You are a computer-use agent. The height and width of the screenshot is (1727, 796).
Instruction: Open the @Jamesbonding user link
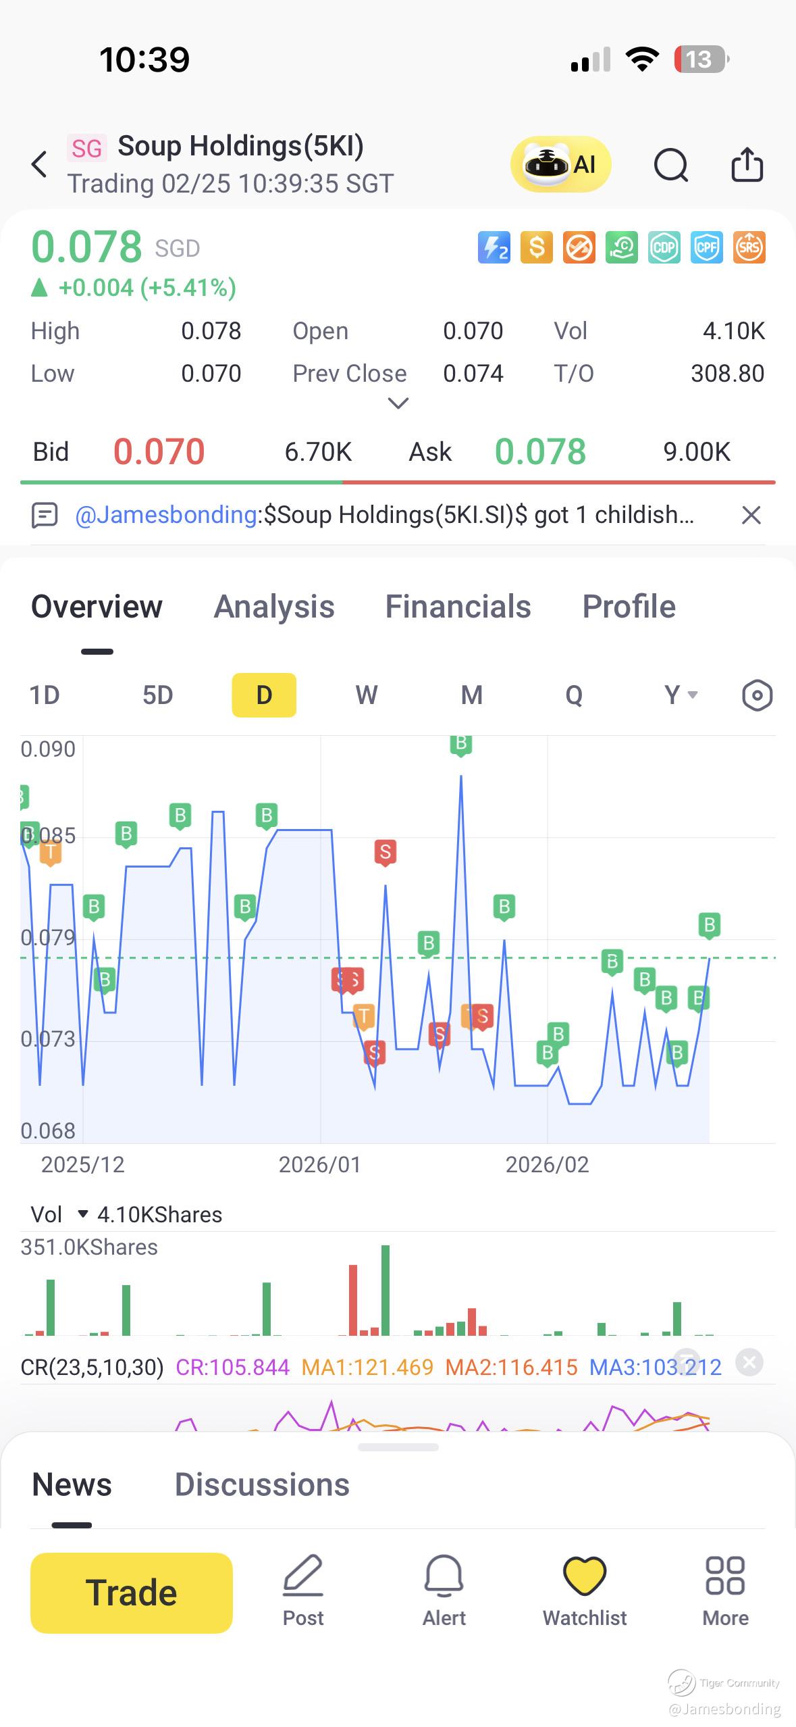(165, 515)
